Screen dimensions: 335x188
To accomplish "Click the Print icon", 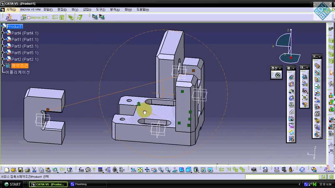I will coord(27,170).
